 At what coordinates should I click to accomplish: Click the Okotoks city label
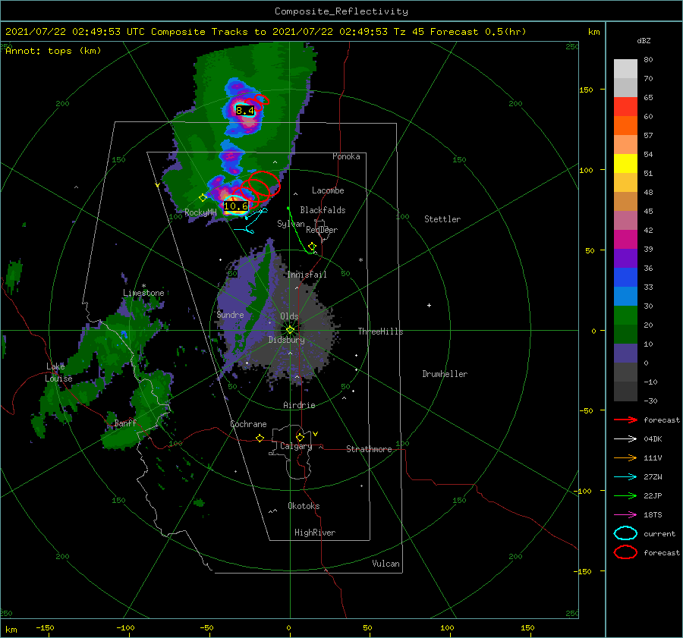click(x=304, y=506)
